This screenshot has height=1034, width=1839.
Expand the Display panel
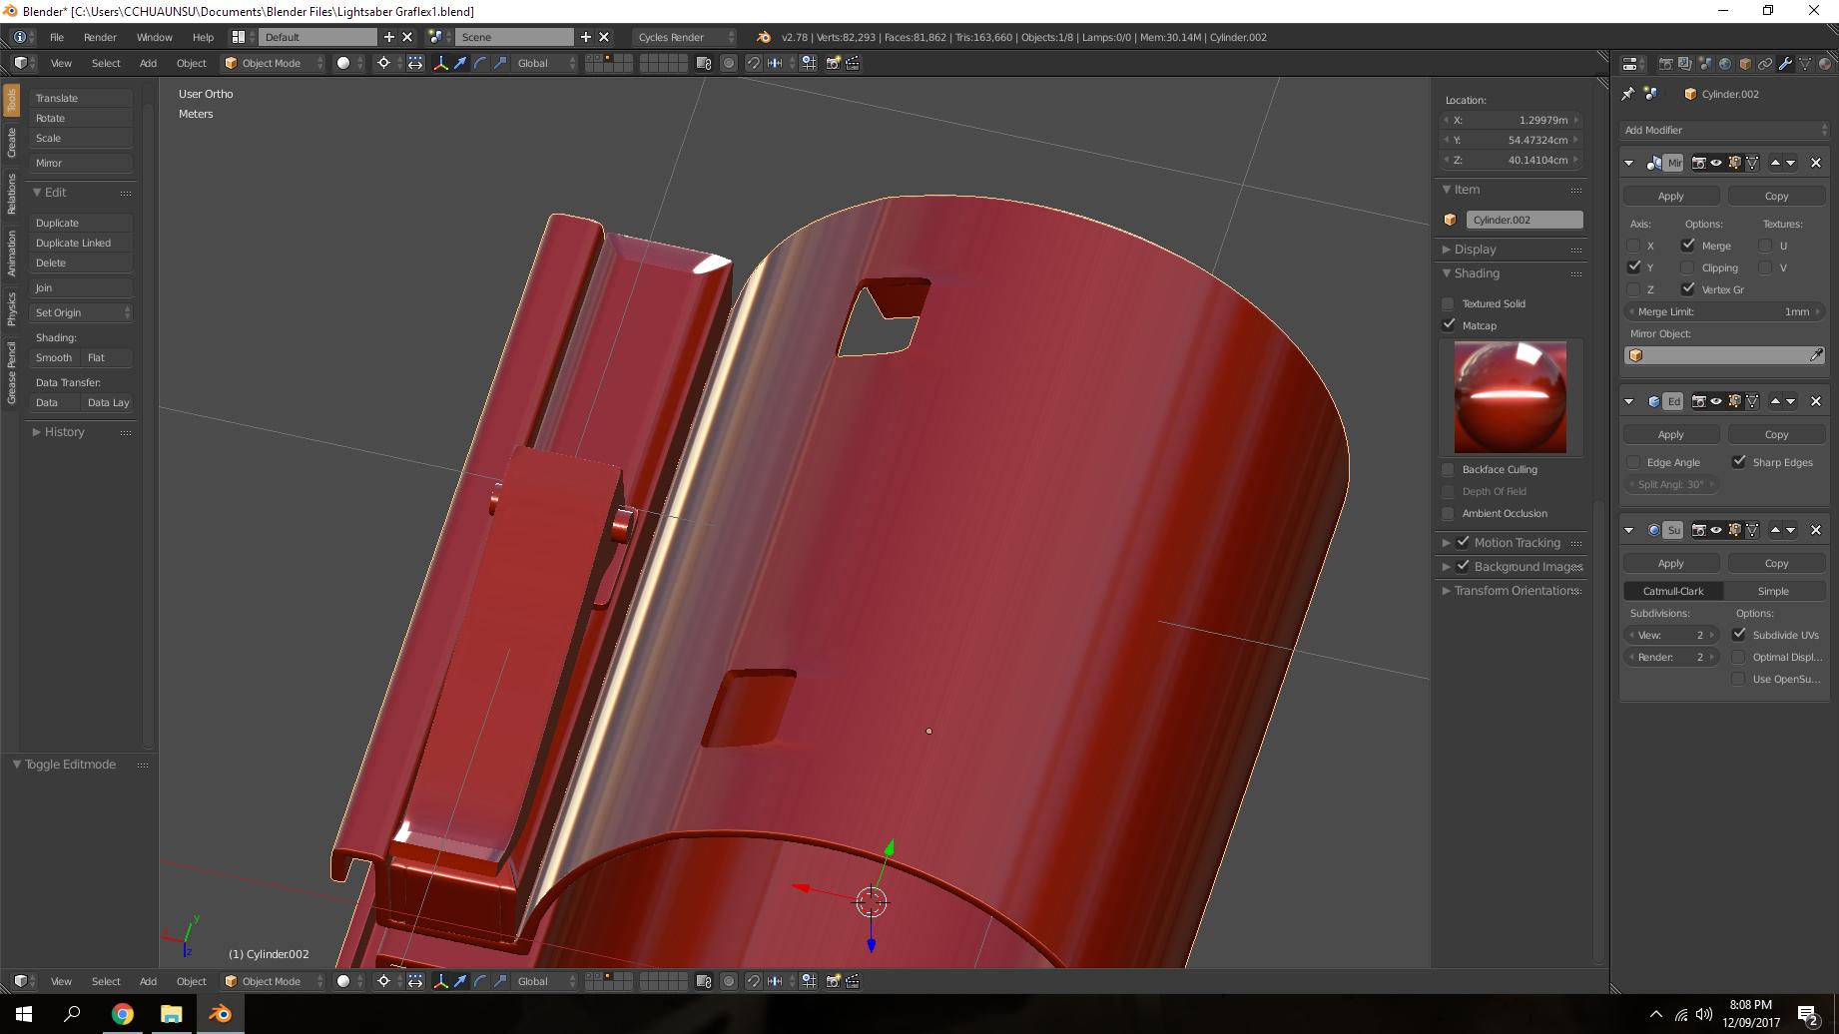pyautogui.click(x=1475, y=250)
